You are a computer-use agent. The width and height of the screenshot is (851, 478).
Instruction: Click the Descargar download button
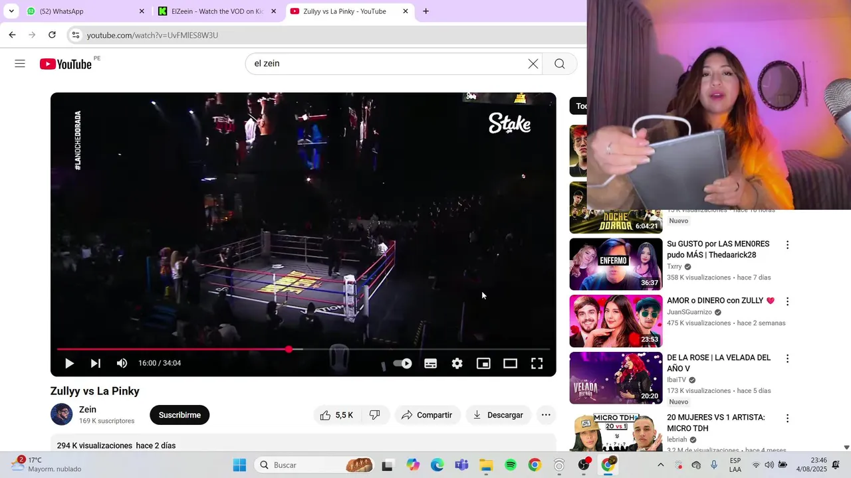pyautogui.click(x=498, y=415)
